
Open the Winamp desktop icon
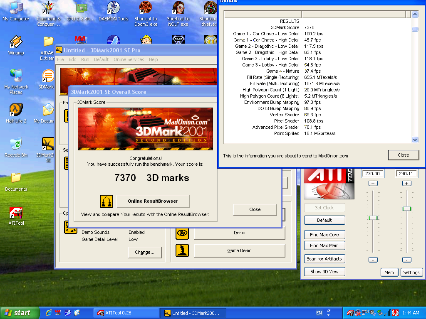click(16, 45)
